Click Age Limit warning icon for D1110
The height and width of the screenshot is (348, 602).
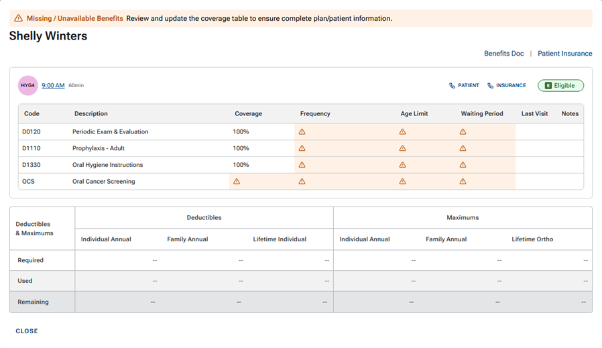402,148
